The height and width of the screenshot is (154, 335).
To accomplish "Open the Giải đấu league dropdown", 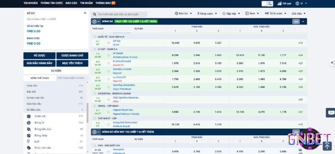I will pos(299,13).
